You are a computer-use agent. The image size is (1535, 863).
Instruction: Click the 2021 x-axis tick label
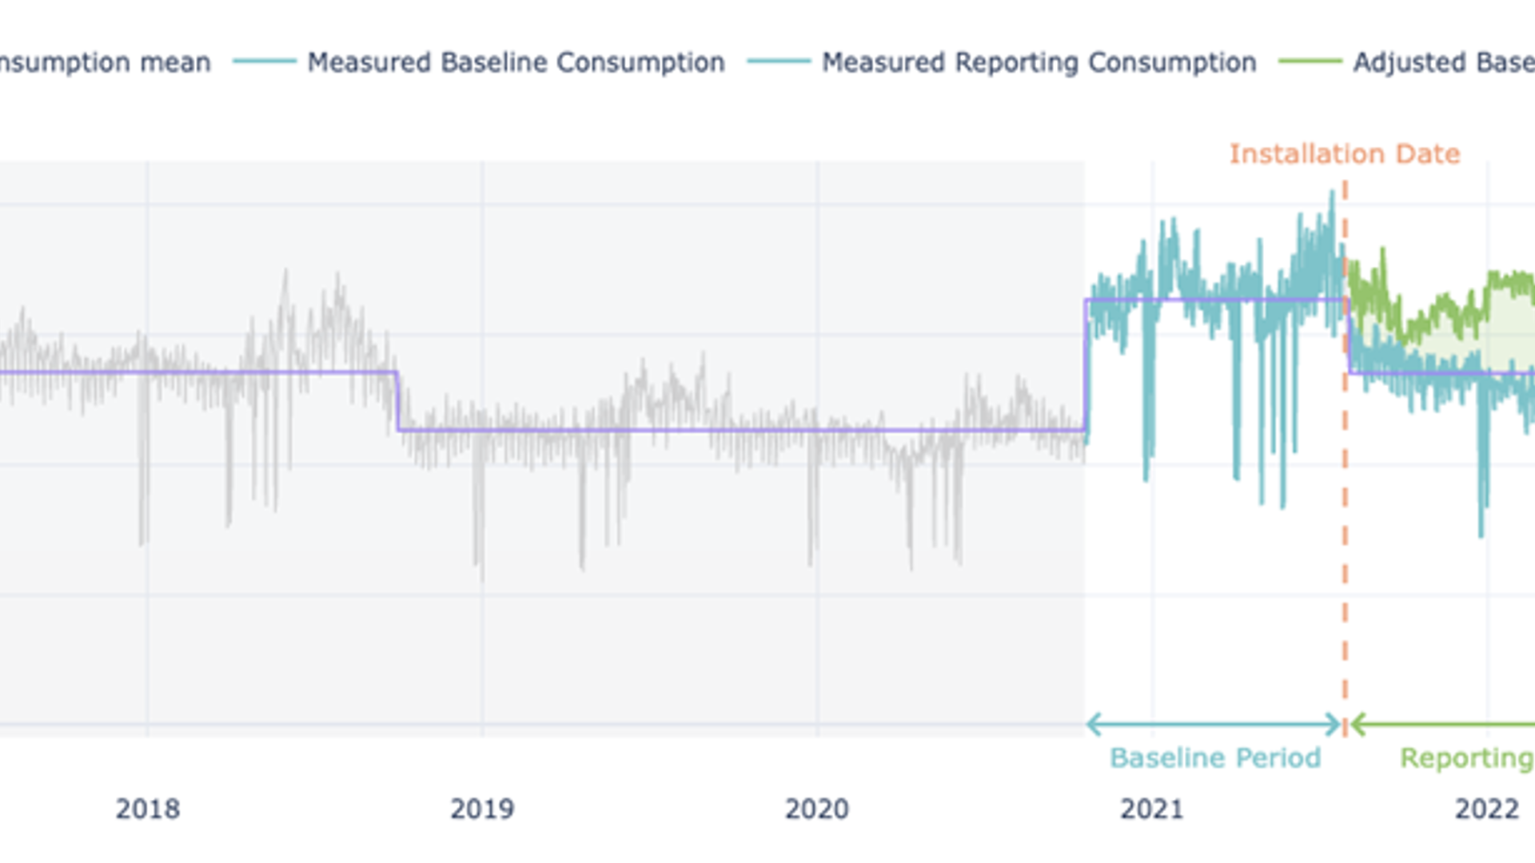pyautogui.click(x=1152, y=809)
